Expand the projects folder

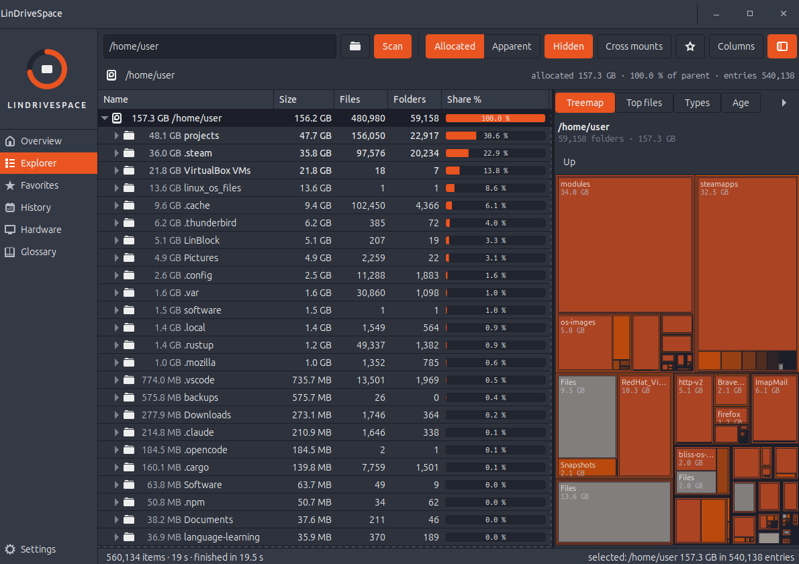[x=116, y=136]
